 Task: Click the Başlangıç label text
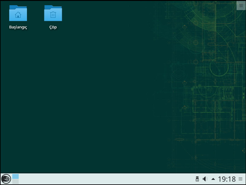click(x=18, y=27)
